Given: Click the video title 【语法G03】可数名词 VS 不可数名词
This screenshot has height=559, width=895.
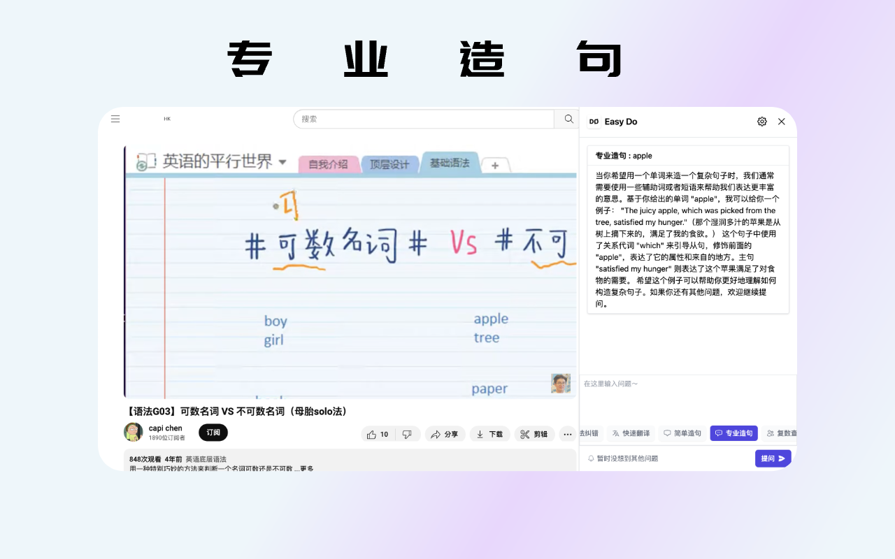Looking at the screenshot, I should point(237,411).
